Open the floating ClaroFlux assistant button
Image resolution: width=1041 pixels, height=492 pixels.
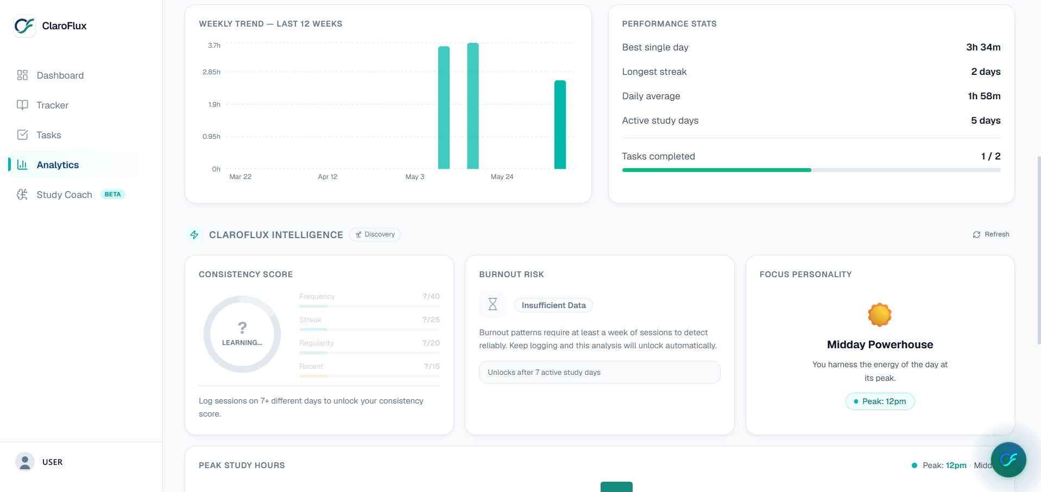1008,459
